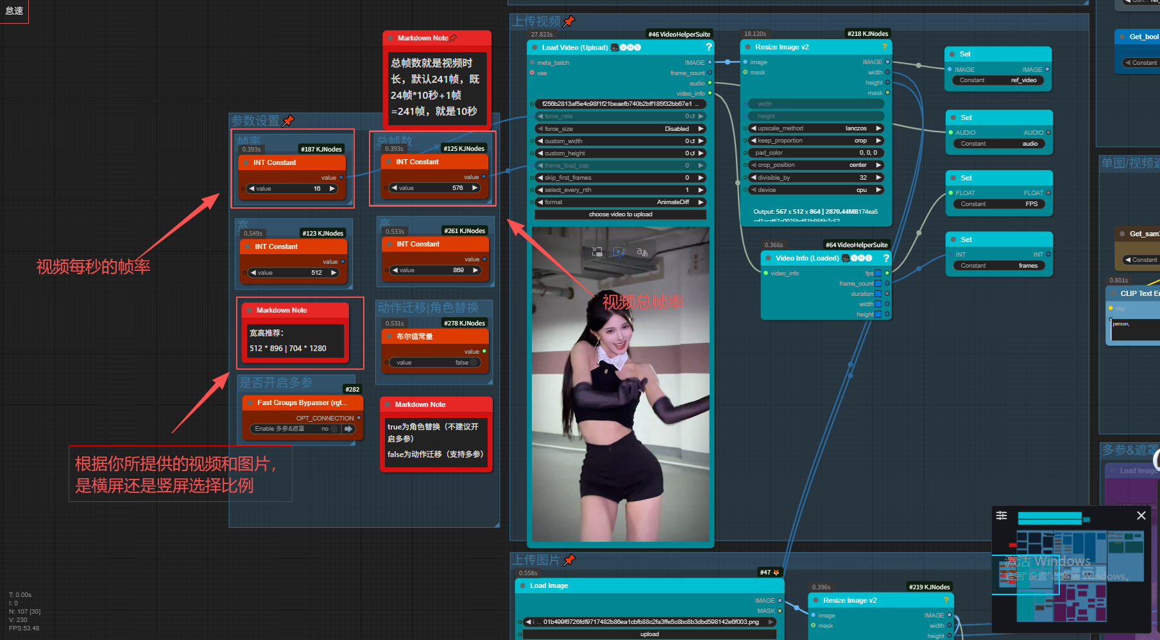Open help icon on Resize Image v2 node #218
Viewport: 1160px width, 640px height.
point(884,47)
